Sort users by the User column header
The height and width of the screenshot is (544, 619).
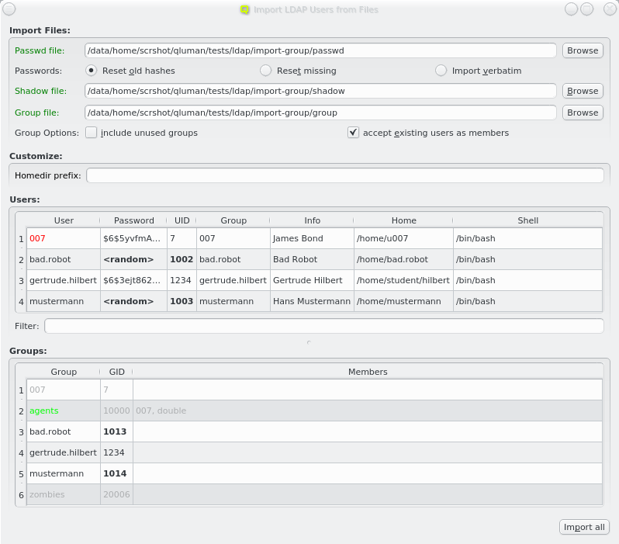click(x=64, y=220)
